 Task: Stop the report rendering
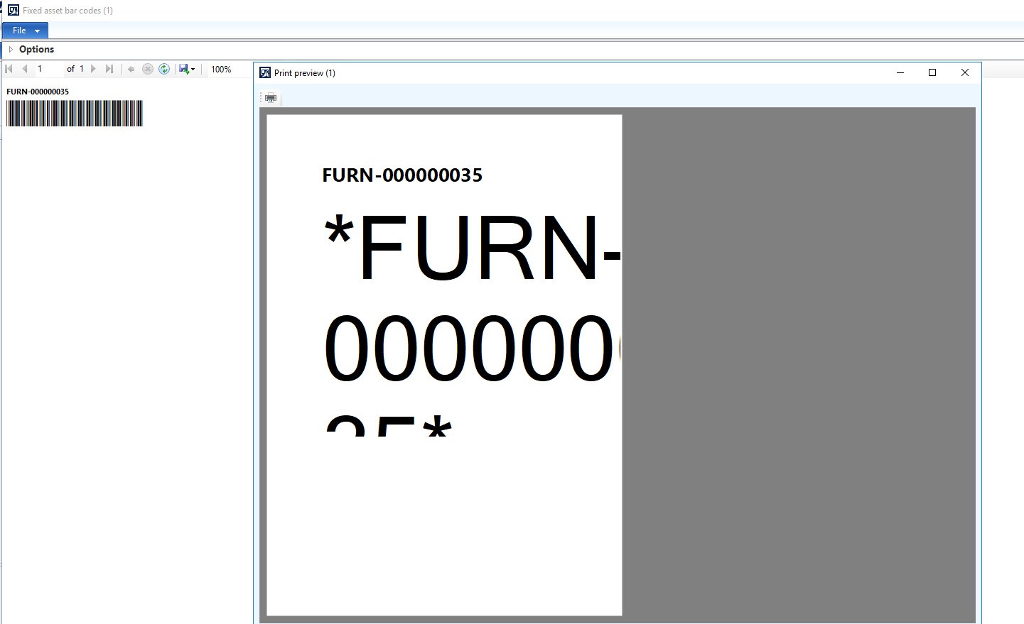point(148,69)
